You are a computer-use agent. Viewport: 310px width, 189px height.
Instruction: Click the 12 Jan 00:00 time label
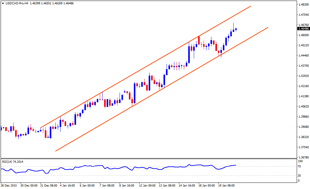pyautogui.click(x=147, y=186)
